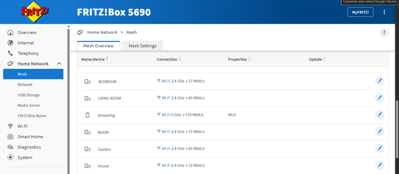Select Mesh in the sidebar
This screenshot has height=174, width=399.
[33, 74]
